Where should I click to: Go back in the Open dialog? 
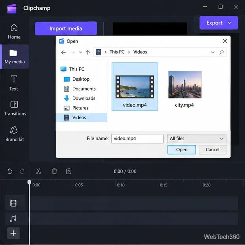point(63,52)
